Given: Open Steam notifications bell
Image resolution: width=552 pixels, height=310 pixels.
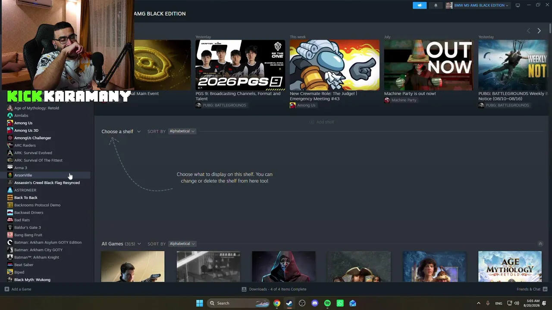Looking at the screenshot, I should (x=436, y=5).
